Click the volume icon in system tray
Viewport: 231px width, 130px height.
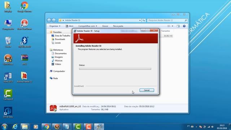[x=213, y=127]
